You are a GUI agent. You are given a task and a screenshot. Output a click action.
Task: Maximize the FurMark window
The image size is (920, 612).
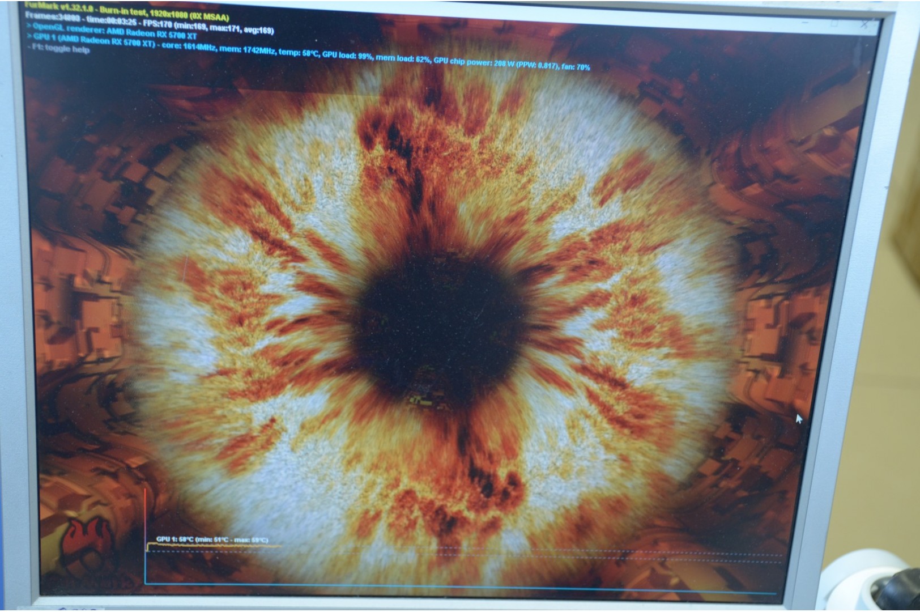(x=834, y=23)
